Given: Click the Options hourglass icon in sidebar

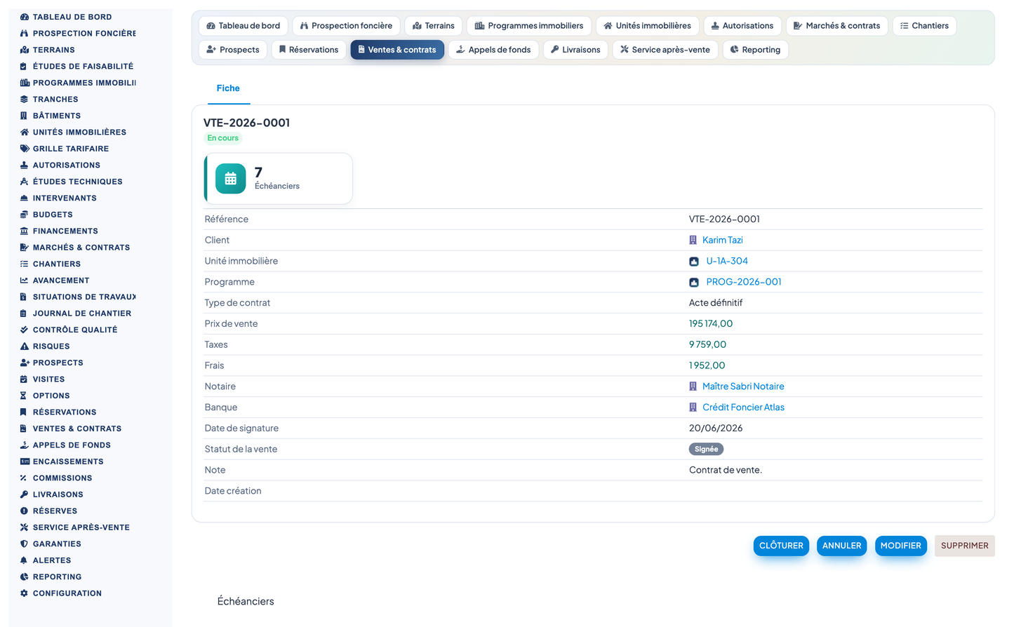Looking at the screenshot, I should tap(24, 396).
